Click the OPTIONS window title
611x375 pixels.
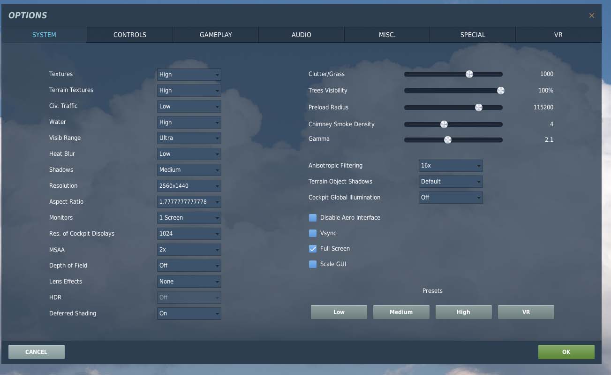28,15
